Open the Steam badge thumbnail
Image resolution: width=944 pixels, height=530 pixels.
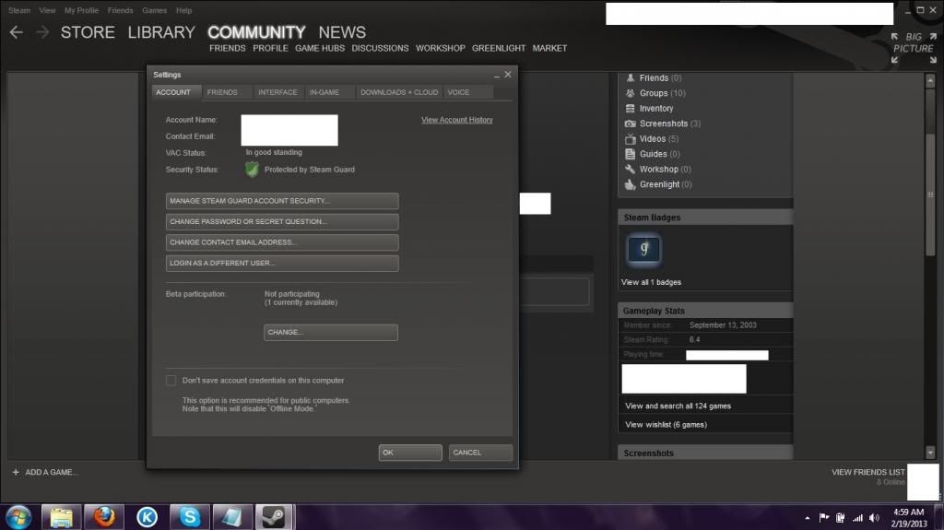pyautogui.click(x=644, y=249)
